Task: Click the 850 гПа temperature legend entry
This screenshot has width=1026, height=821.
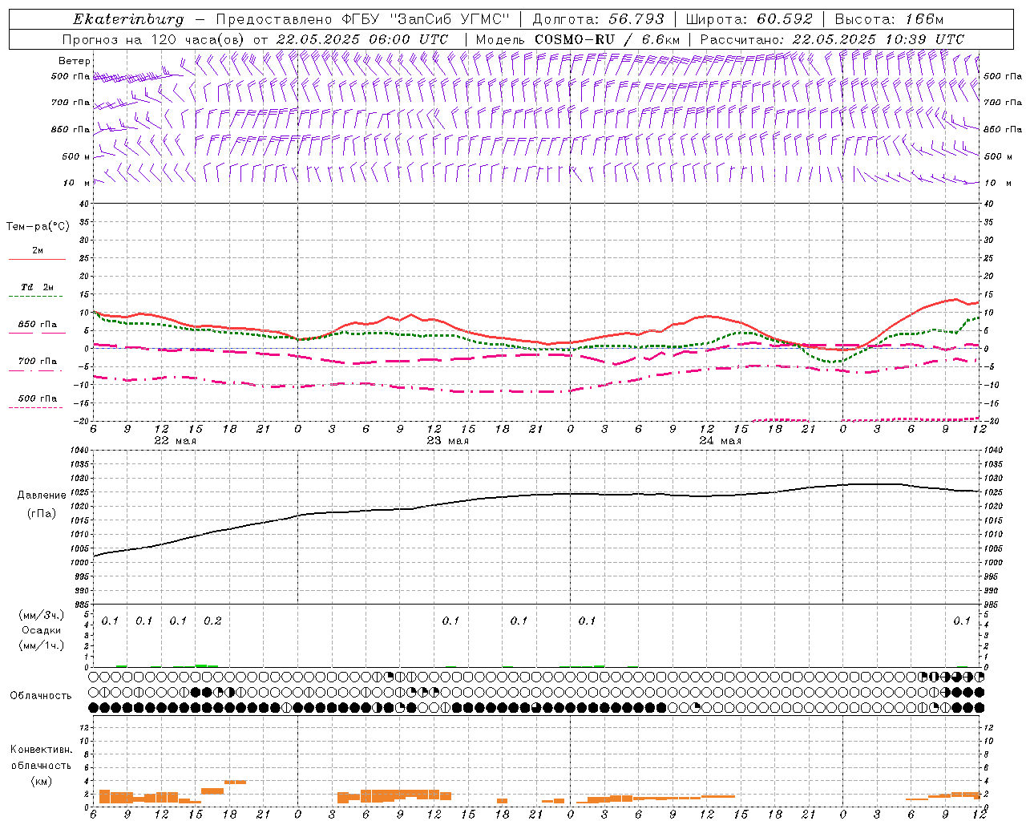Action: pyautogui.click(x=37, y=325)
